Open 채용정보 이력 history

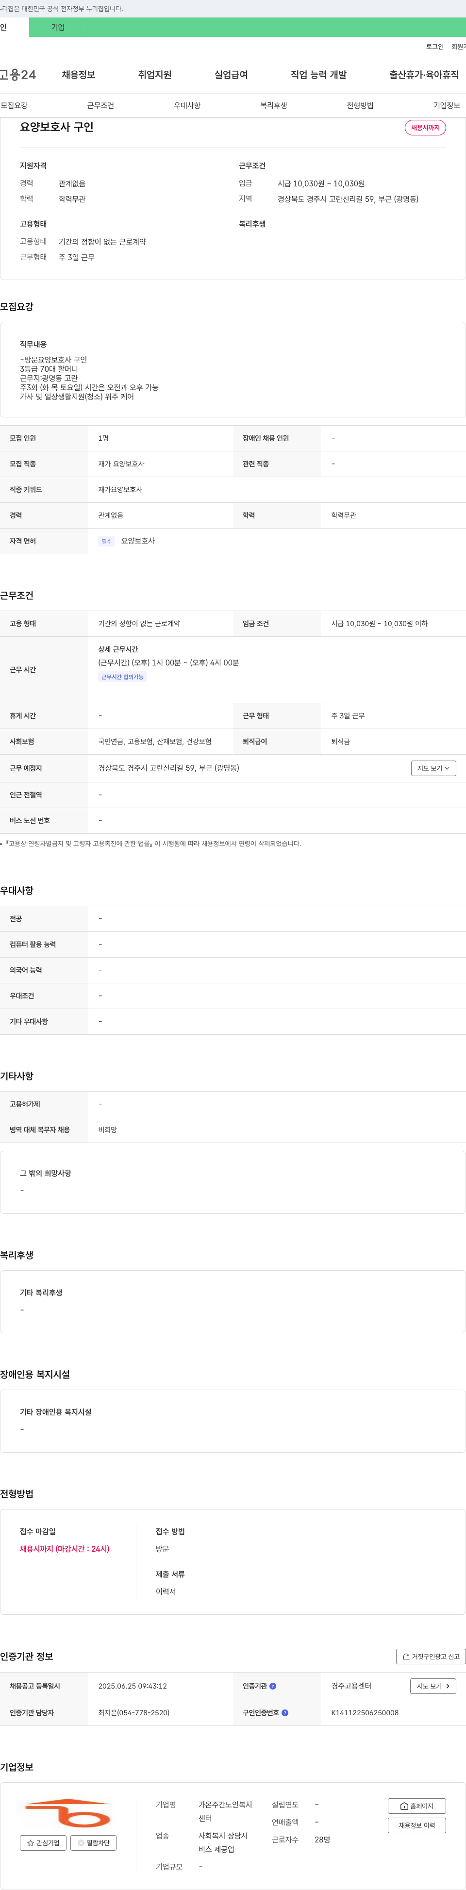(416, 1824)
